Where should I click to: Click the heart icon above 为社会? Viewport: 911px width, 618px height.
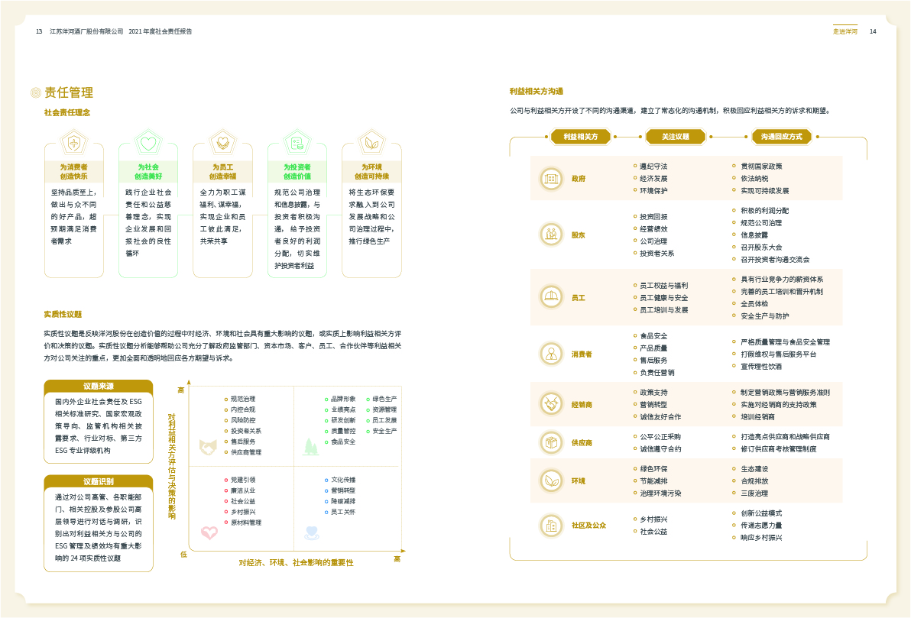148,143
